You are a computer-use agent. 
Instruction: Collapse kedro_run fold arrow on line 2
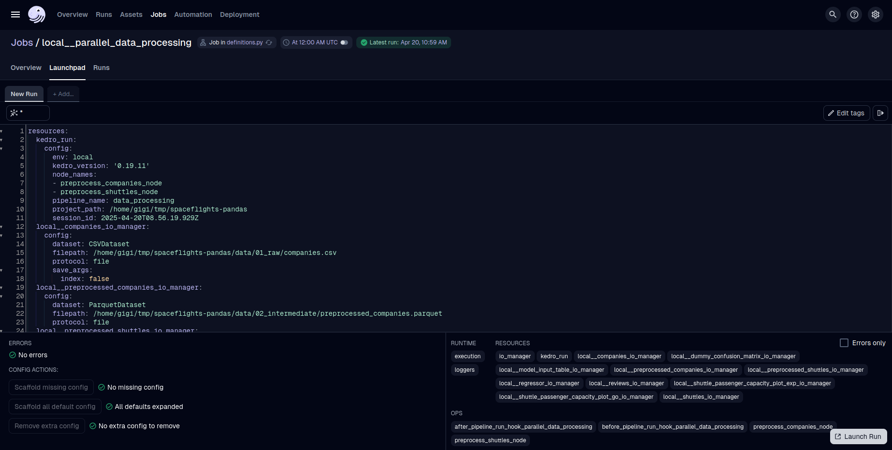[1, 140]
